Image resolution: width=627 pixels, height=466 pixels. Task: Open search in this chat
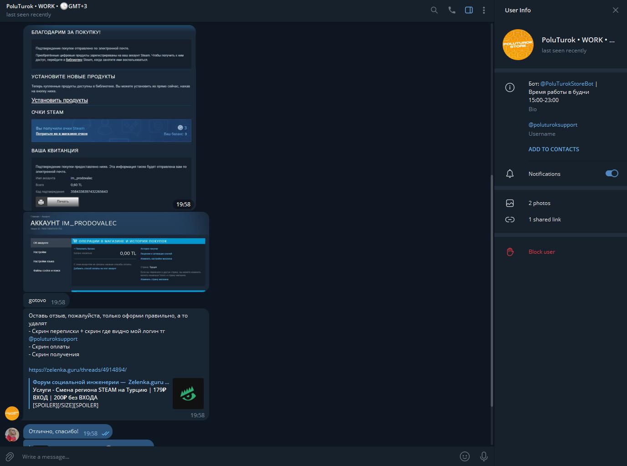tap(434, 10)
